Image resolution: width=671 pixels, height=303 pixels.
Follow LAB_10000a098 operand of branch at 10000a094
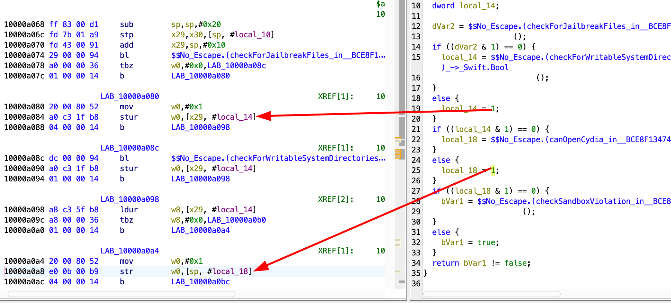coord(201,179)
